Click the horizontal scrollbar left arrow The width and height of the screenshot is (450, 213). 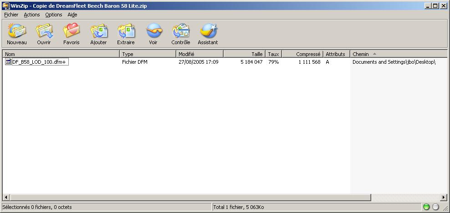(x=6, y=198)
